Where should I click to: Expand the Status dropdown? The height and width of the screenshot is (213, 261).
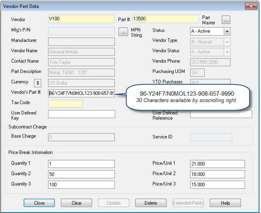(x=227, y=32)
